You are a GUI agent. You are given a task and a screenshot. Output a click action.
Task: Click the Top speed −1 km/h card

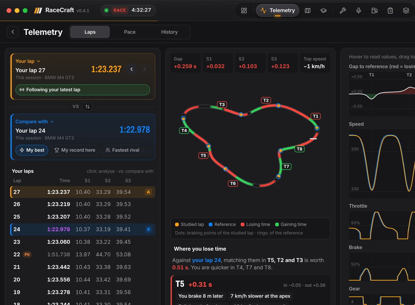pyautogui.click(x=315, y=63)
